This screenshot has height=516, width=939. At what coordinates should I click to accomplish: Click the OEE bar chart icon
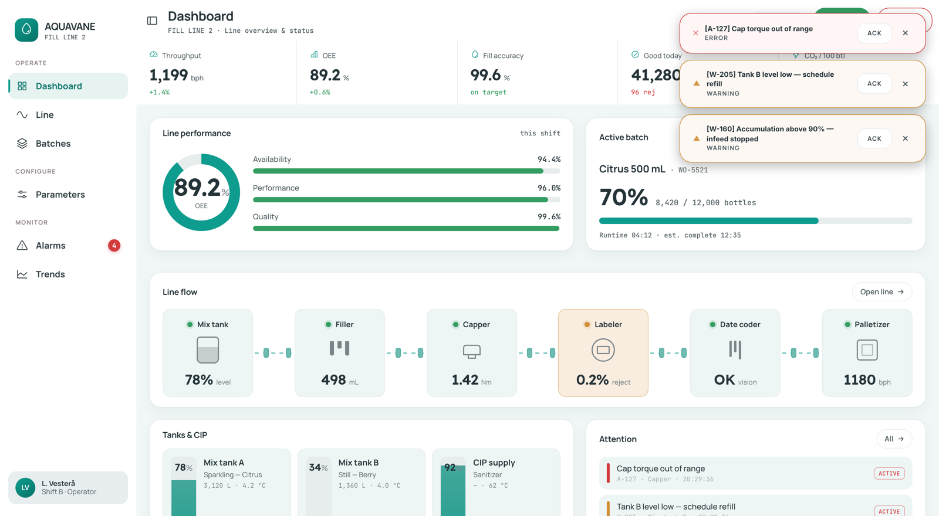[x=315, y=55]
